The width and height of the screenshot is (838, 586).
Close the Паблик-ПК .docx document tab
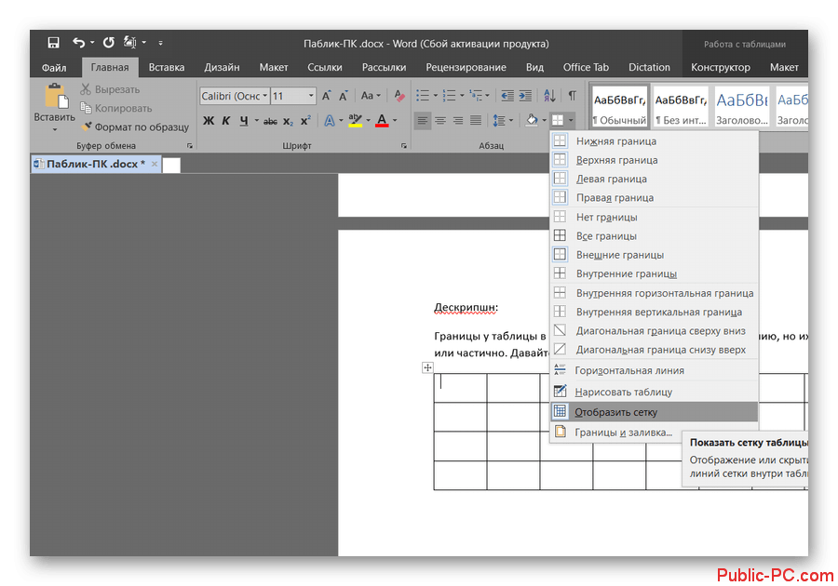pyautogui.click(x=155, y=164)
